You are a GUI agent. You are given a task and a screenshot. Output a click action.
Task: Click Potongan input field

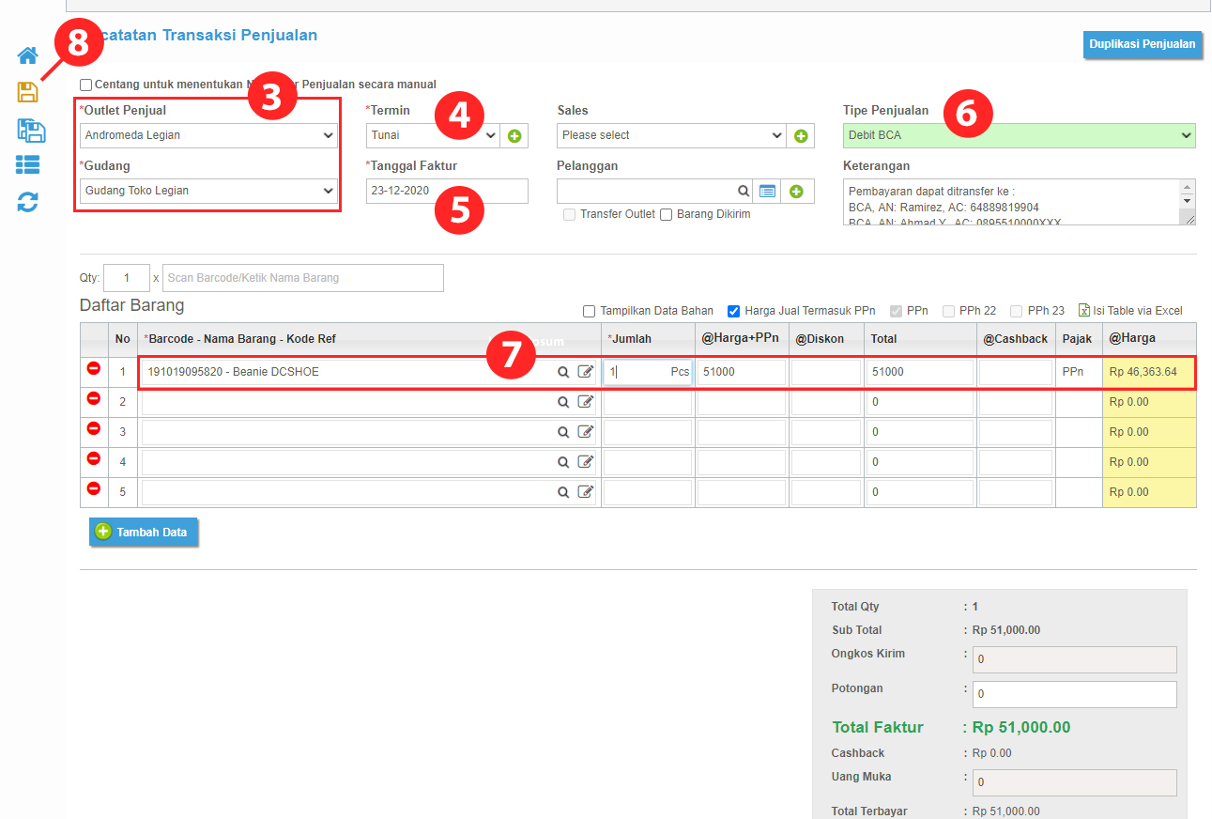click(1074, 694)
